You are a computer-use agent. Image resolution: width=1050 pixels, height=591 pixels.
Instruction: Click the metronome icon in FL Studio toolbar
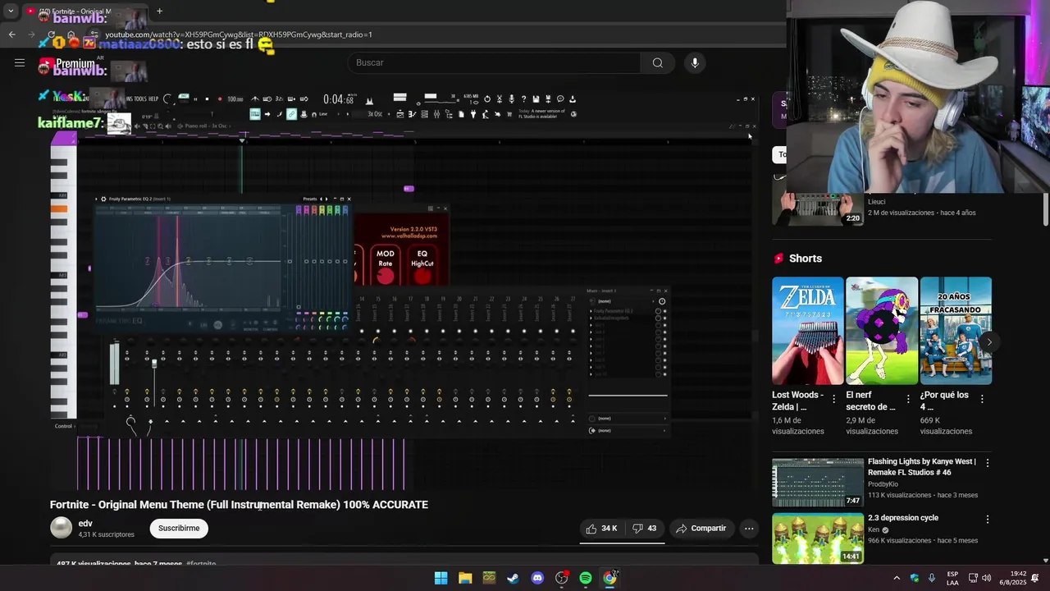pyautogui.click(x=255, y=98)
